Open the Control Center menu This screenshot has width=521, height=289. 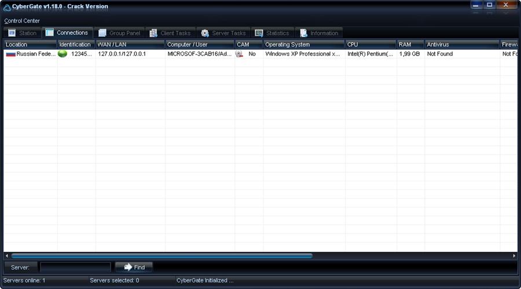(x=22, y=21)
